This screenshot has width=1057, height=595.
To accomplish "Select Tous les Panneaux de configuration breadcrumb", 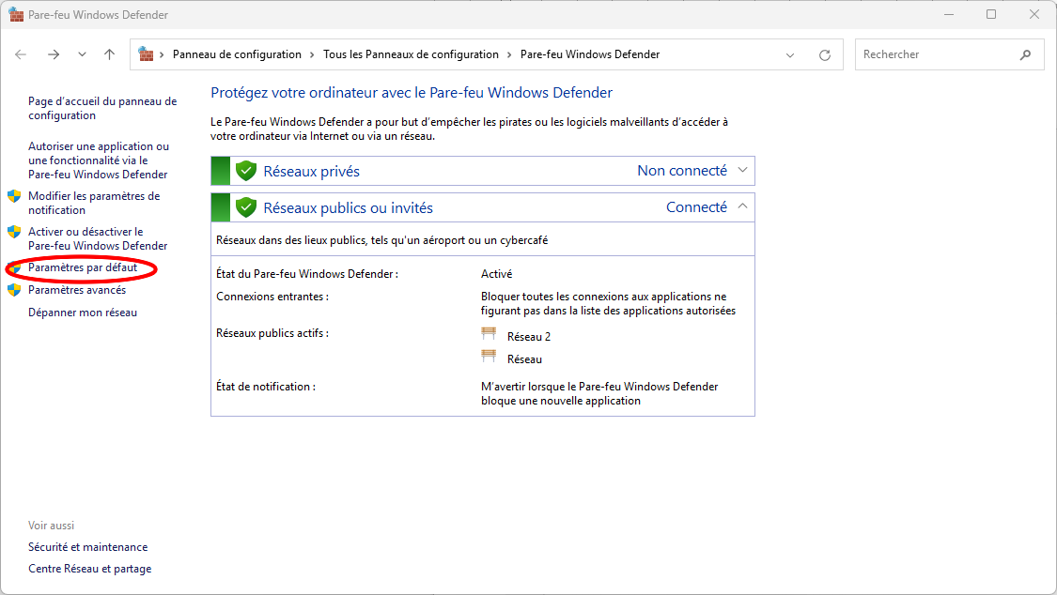I will pyautogui.click(x=411, y=54).
